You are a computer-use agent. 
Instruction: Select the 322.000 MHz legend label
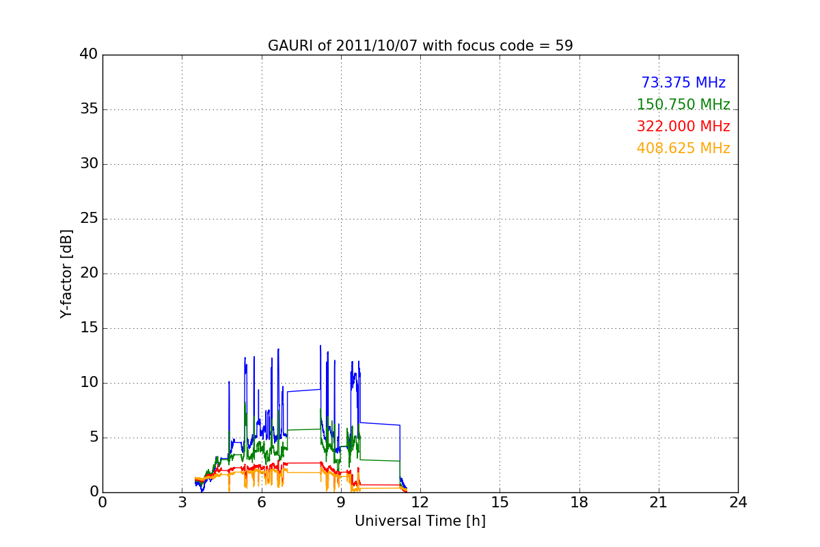[683, 126]
